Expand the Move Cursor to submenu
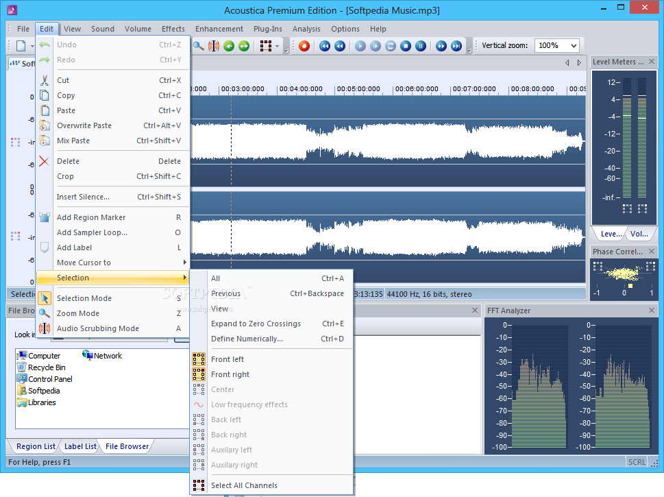The height and width of the screenshot is (497, 664). (113, 263)
